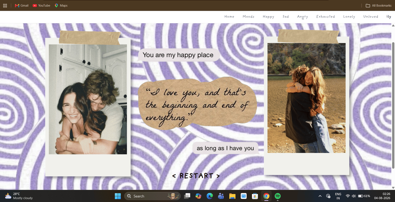Viewport: 395px width, 202px height.
Task: Show hidden system tray icons
Action: [x=320, y=196]
